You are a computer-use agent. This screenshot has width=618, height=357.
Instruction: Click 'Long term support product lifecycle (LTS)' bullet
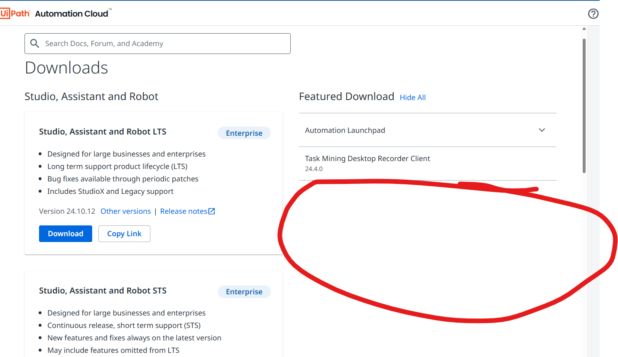pos(118,166)
